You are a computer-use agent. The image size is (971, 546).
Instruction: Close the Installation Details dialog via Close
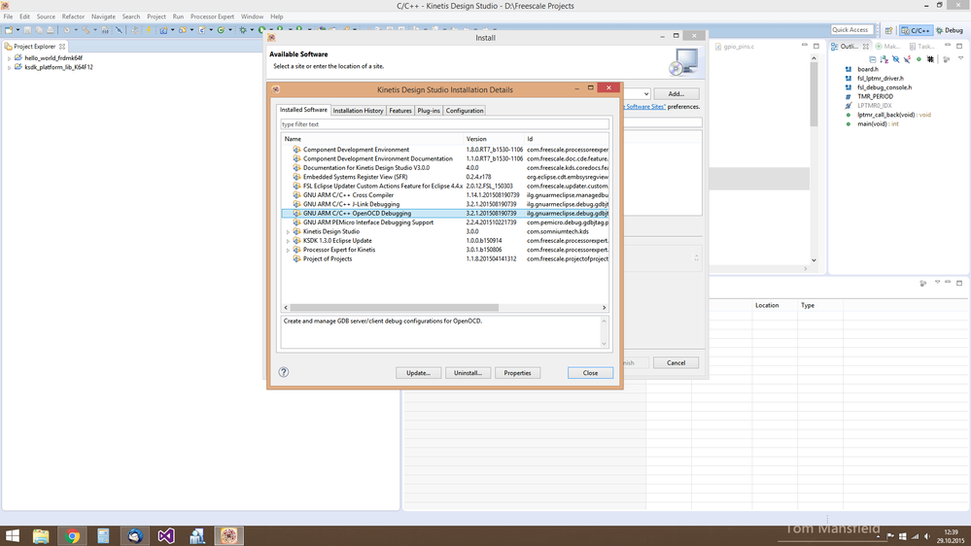(x=590, y=373)
